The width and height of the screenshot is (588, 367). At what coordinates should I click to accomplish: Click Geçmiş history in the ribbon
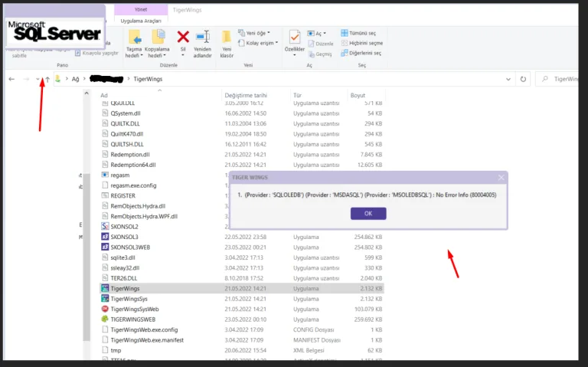[x=320, y=54]
